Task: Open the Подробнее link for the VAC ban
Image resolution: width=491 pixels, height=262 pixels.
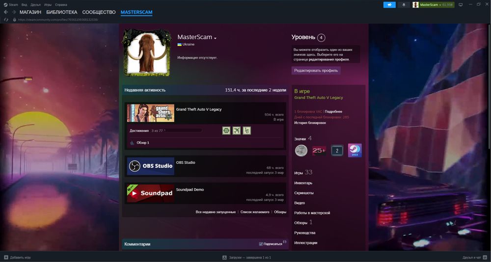Action: [x=333, y=111]
